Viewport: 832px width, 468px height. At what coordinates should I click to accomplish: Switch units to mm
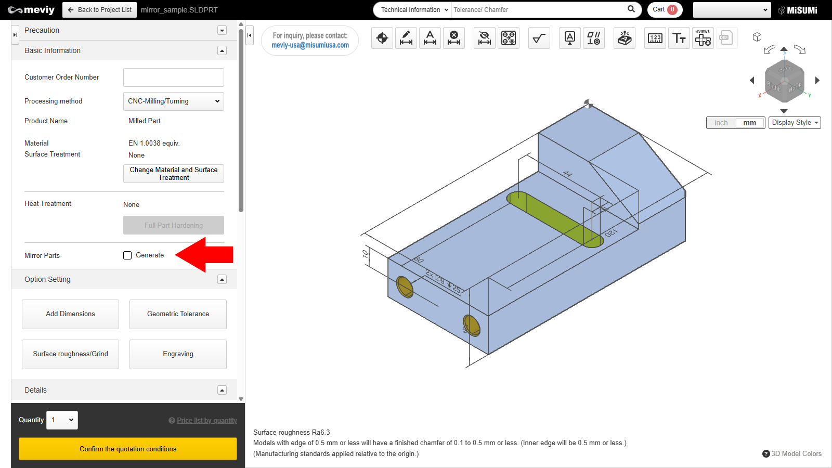tap(749, 123)
